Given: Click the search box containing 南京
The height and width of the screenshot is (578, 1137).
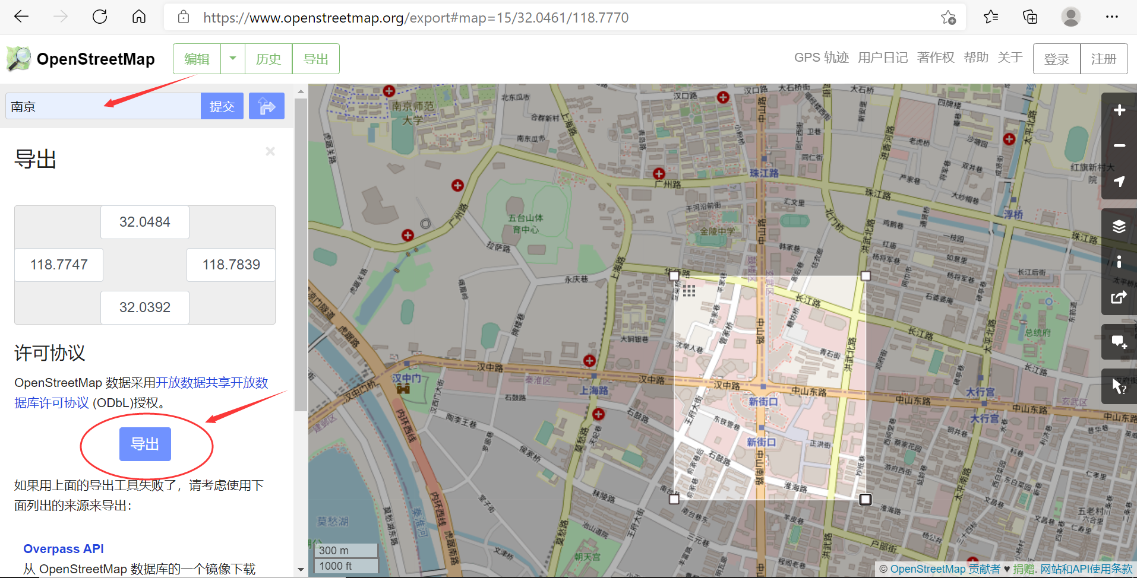Looking at the screenshot, I should point(101,106).
